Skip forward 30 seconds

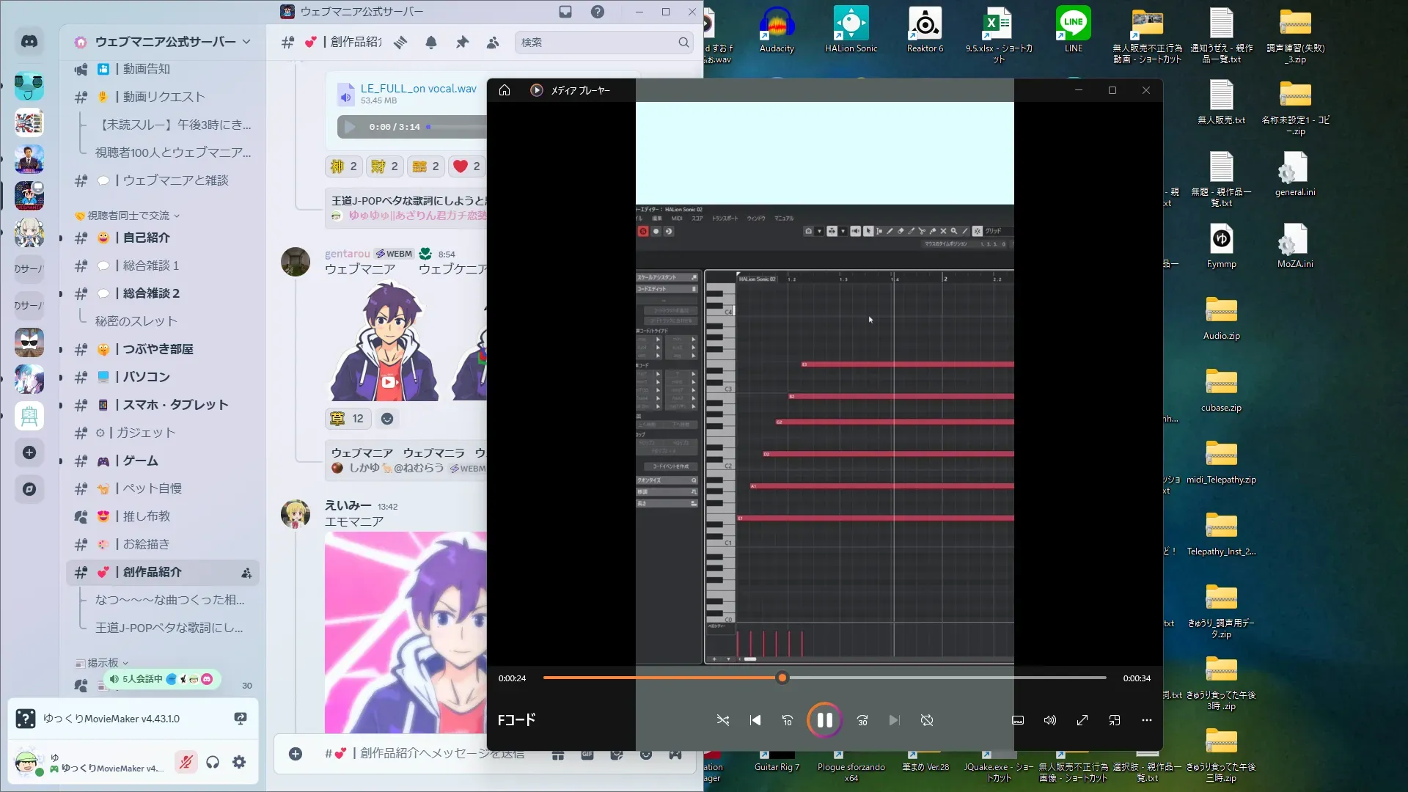[x=862, y=720]
